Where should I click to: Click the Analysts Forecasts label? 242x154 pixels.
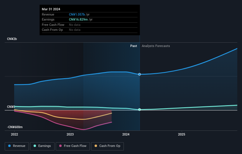(156, 46)
